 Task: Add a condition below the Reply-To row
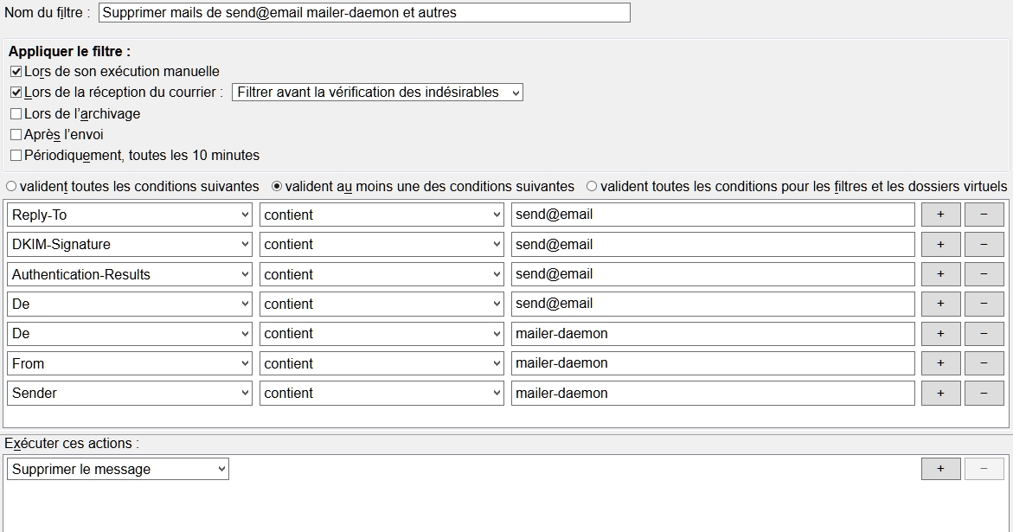tap(940, 214)
